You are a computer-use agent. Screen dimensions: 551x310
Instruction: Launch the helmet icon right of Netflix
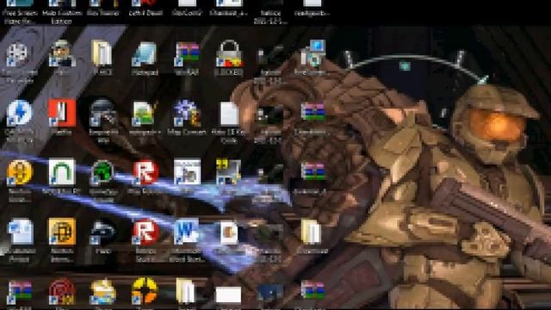(102, 113)
